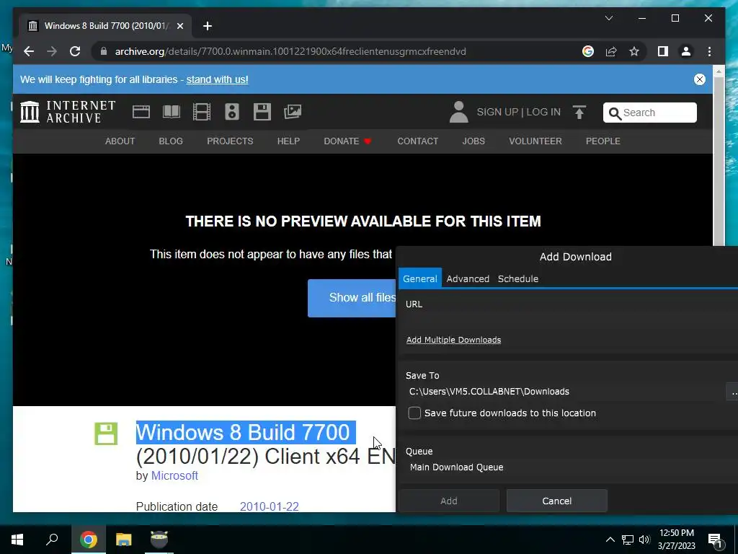The image size is (738, 554).
Task: Open the PEOPLE menu item
Action: pyautogui.click(x=603, y=141)
